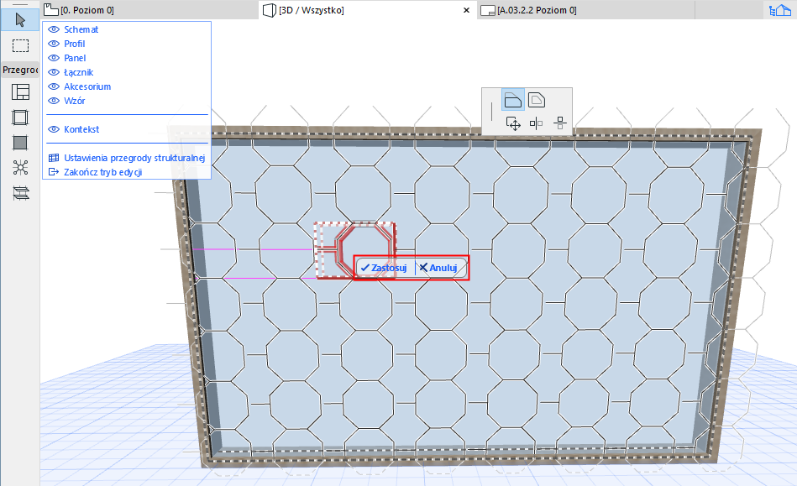Select the accessory tool at toolbar bottom
Image resolution: width=797 pixels, height=486 pixels.
pyautogui.click(x=19, y=192)
